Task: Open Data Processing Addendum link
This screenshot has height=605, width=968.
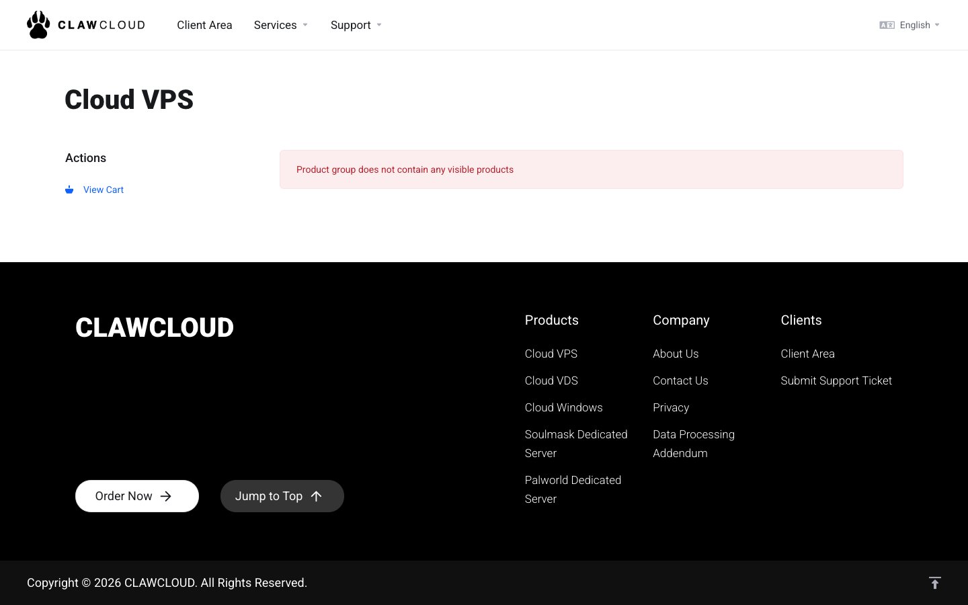Action: [694, 444]
